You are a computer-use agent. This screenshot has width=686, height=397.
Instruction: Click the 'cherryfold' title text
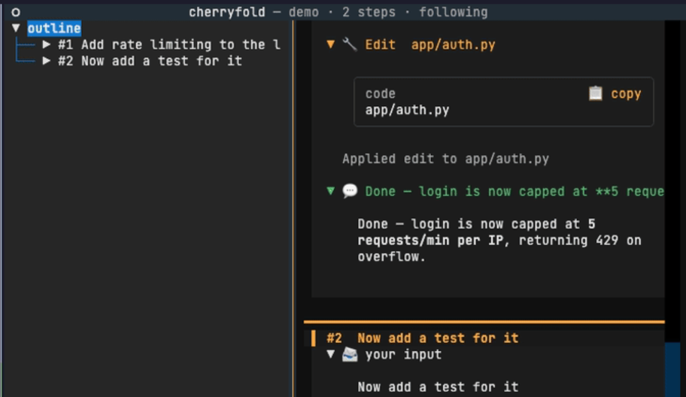coord(227,12)
